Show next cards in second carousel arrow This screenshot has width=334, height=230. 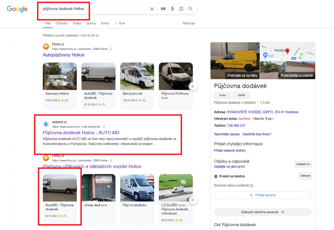193,200
